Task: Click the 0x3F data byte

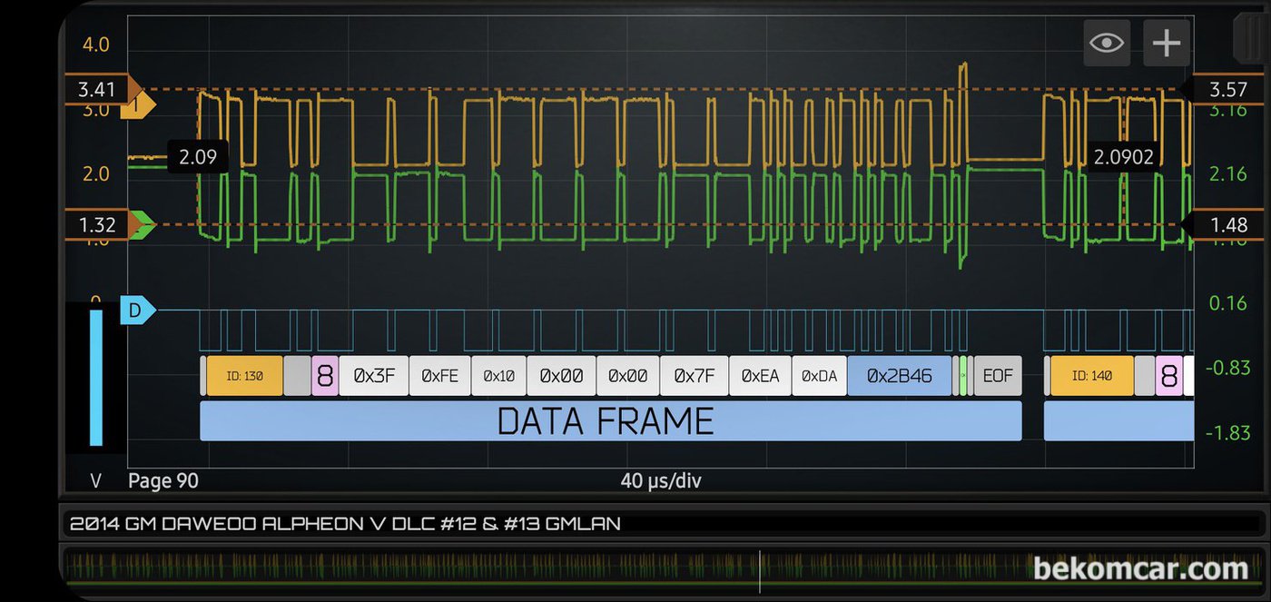Action: [374, 376]
